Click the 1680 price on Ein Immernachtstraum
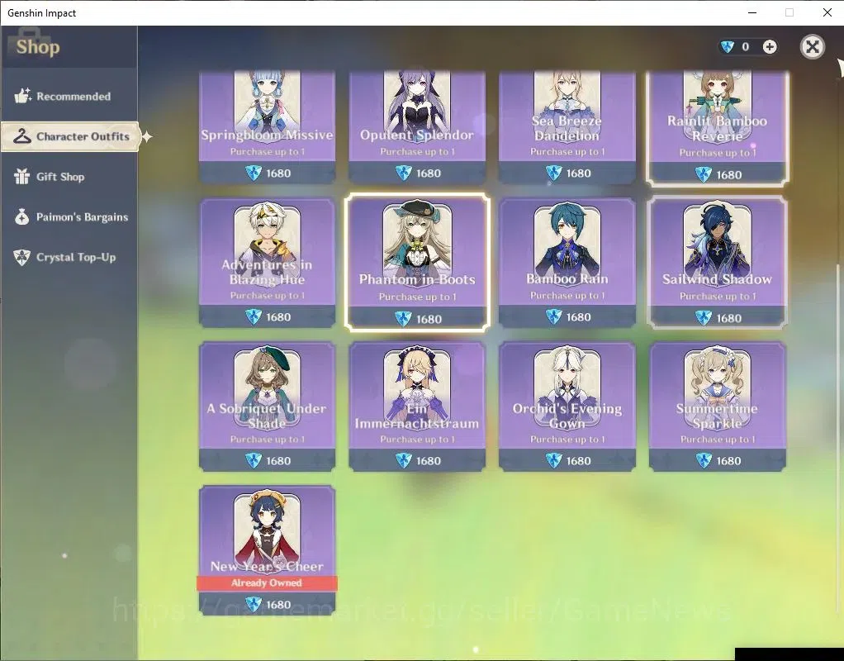The height and width of the screenshot is (661, 844). [429, 460]
